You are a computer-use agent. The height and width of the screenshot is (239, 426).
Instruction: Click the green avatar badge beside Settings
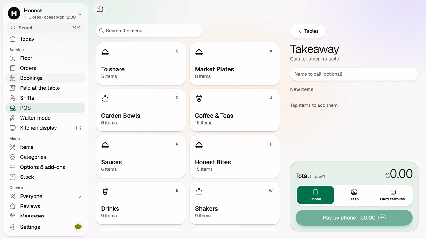point(78,227)
